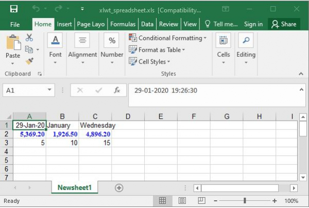This screenshot has width=309, height=208.
Task: Click the zoom slider in status bar
Action: [x=245, y=201]
